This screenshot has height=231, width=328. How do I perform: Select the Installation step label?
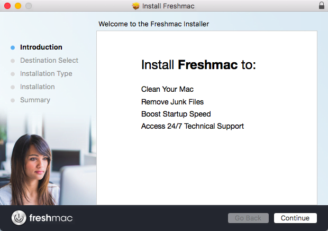tap(38, 86)
